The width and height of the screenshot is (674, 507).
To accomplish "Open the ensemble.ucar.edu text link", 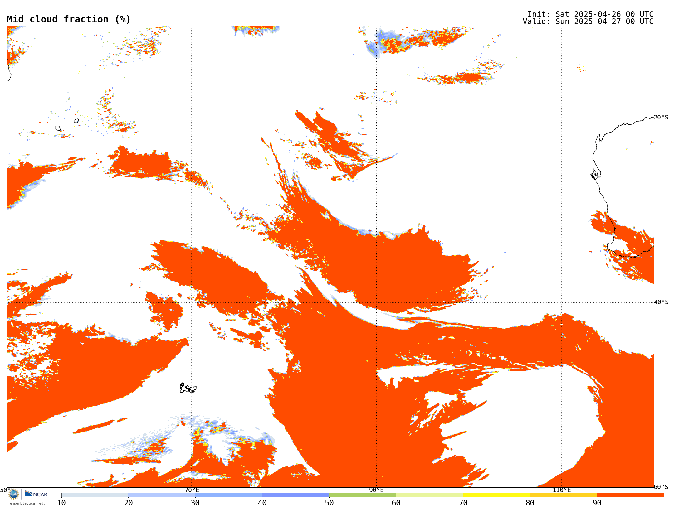I will 28,503.
